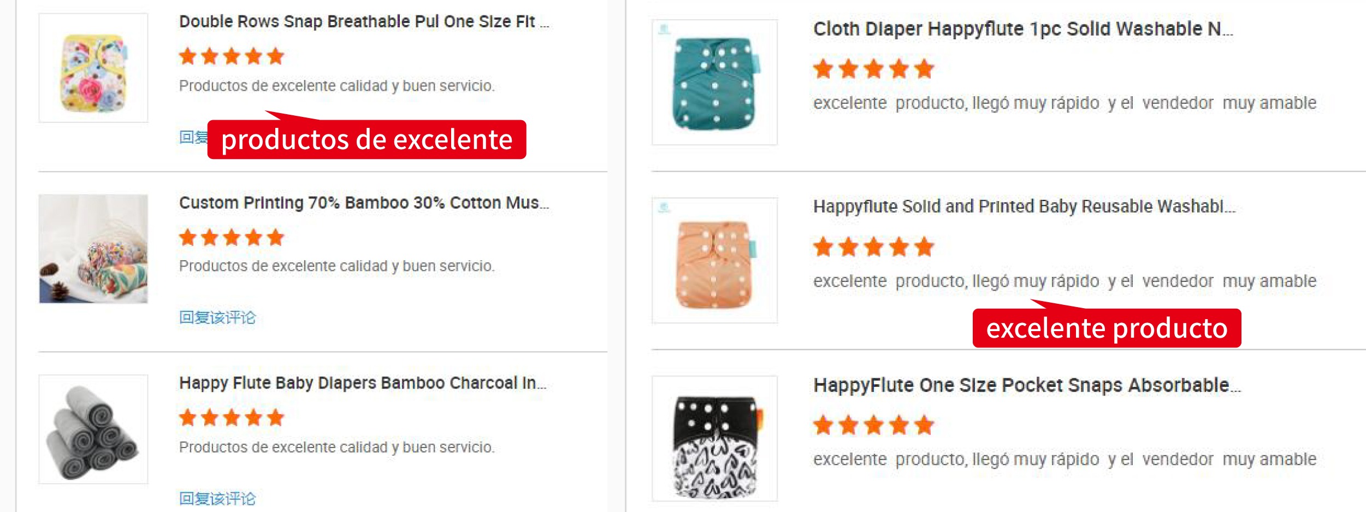Click the black heart-print diaper thumbnail
Screen dimensions: 1366x512
[714, 439]
